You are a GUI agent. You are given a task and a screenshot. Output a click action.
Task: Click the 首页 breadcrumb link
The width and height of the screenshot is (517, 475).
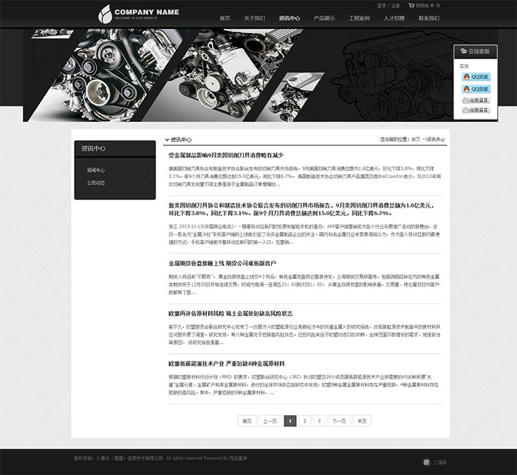(x=416, y=139)
